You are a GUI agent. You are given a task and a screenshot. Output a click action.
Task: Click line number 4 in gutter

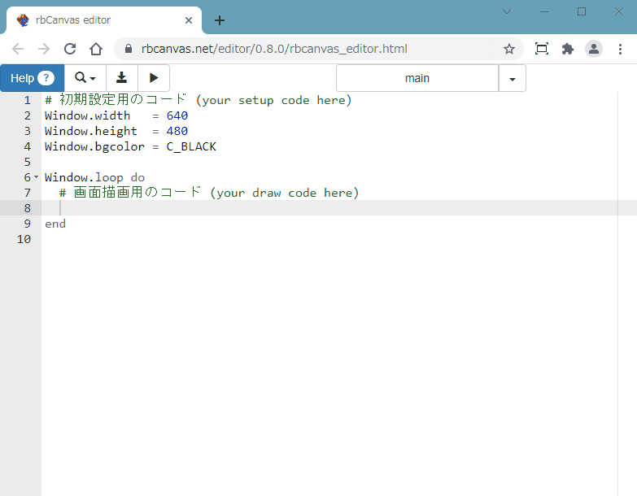(27, 146)
